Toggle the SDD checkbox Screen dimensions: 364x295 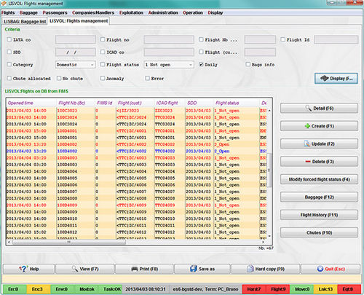point(9,52)
